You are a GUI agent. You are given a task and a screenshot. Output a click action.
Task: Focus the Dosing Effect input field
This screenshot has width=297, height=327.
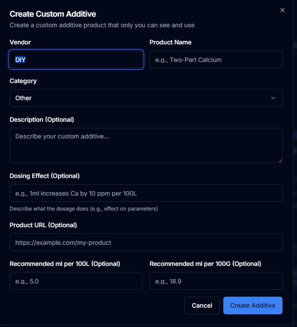(x=146, y=193)
